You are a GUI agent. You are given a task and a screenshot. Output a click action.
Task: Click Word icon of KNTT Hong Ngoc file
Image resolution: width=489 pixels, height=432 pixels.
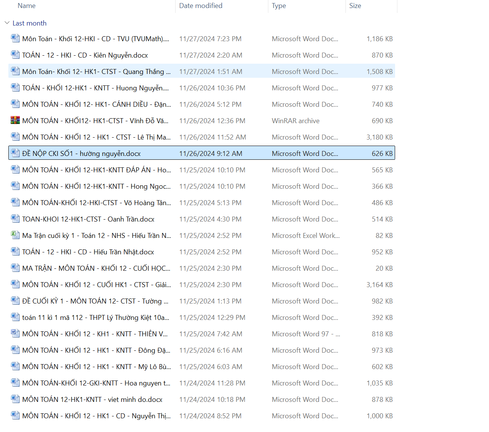pos(15,186)
